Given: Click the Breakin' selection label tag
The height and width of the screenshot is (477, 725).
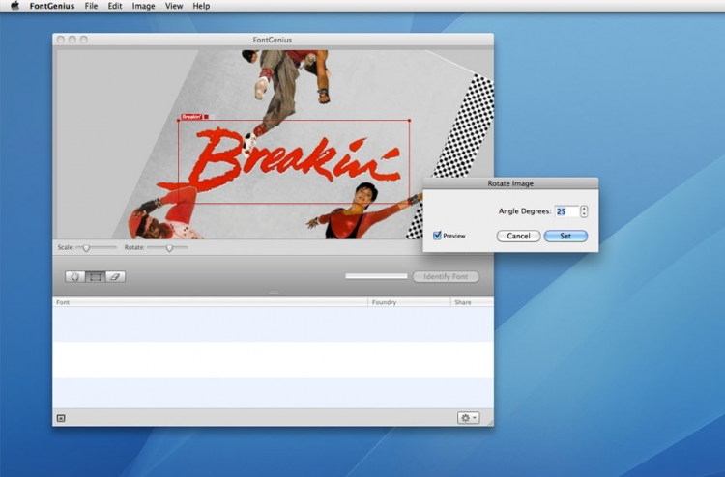Looking at the screenshot, I should point(191,117).
